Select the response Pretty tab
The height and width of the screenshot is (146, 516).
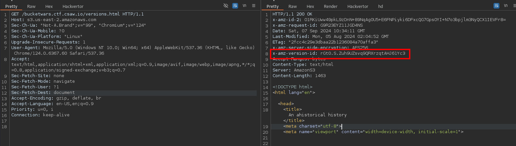[x=273, y=7]
